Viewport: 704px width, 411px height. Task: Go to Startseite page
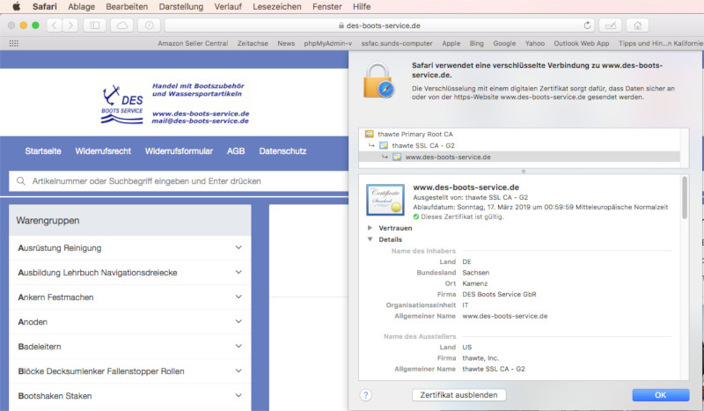43,150
